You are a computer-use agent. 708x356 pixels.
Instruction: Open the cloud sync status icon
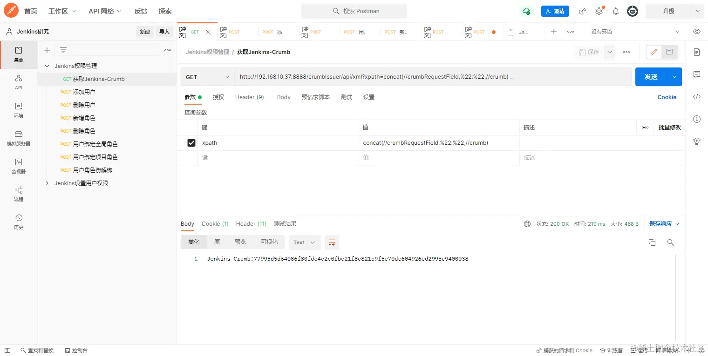click(x=526, y=11)
